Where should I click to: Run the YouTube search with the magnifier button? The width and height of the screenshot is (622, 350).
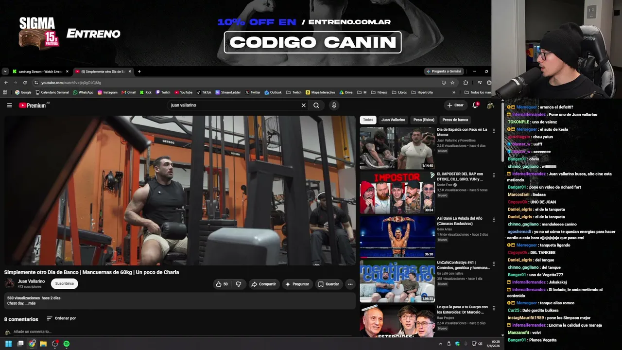tap(316, 105)
